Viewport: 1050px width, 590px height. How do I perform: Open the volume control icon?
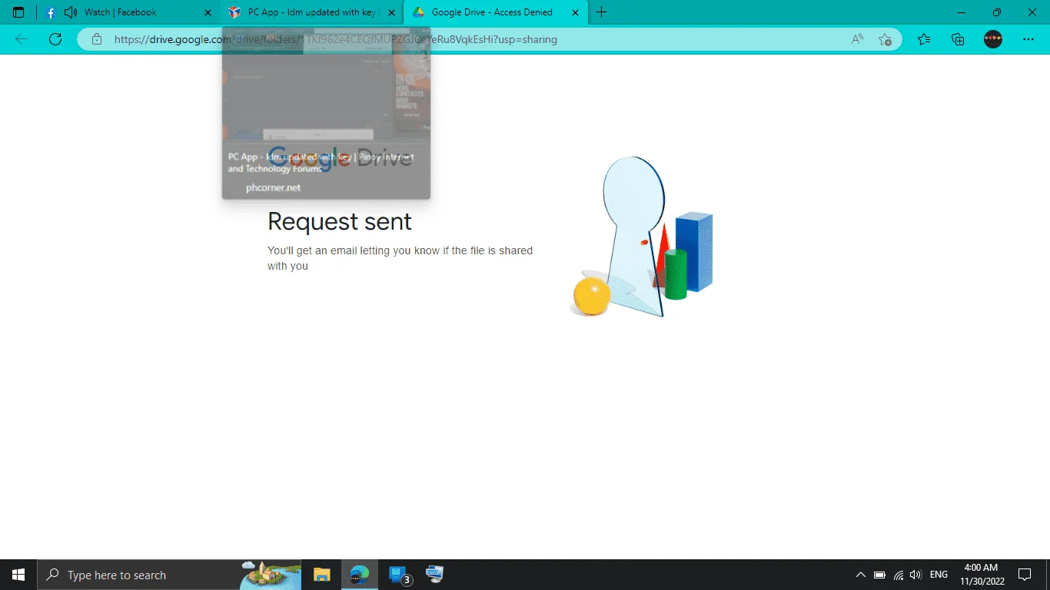click(915, 575)
